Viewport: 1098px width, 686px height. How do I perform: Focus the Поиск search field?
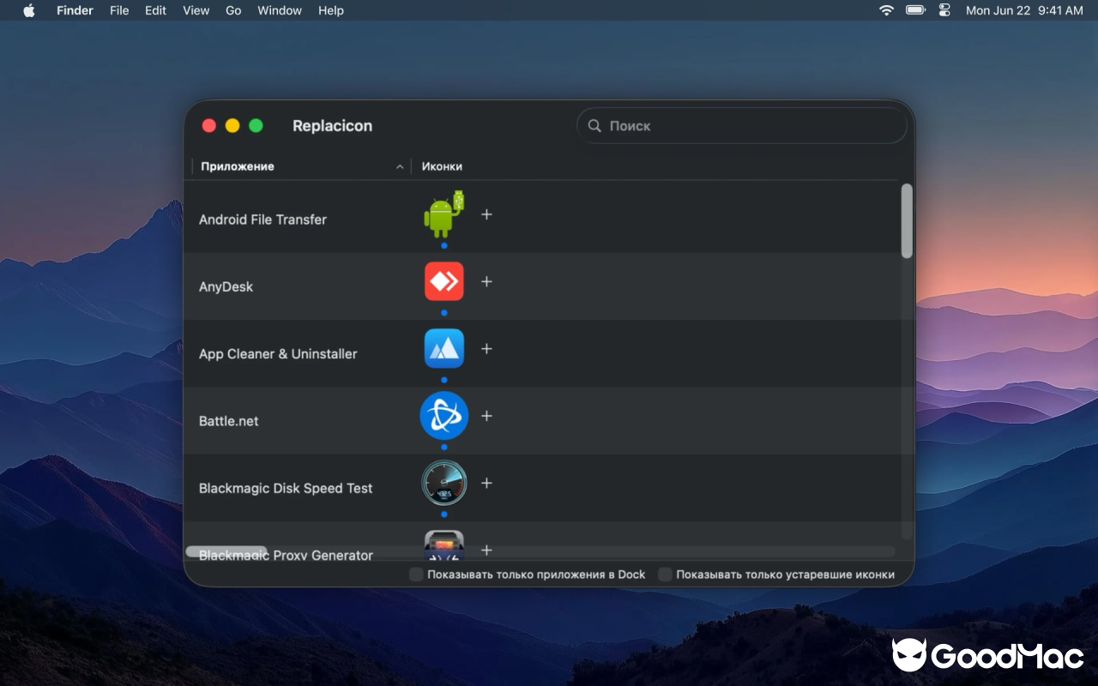[742, 125]
